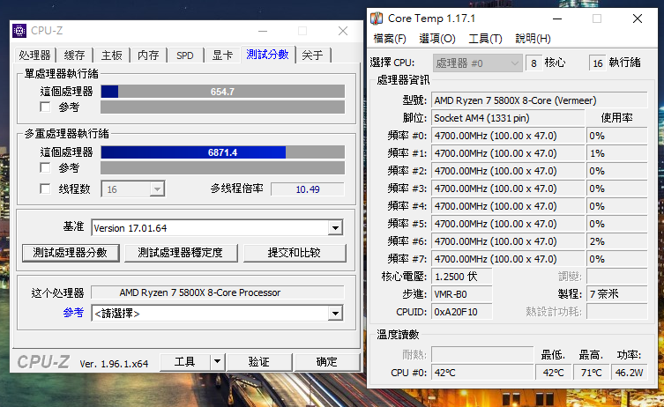Click the 多线程倍率 value 10.49

click(308, 189)
